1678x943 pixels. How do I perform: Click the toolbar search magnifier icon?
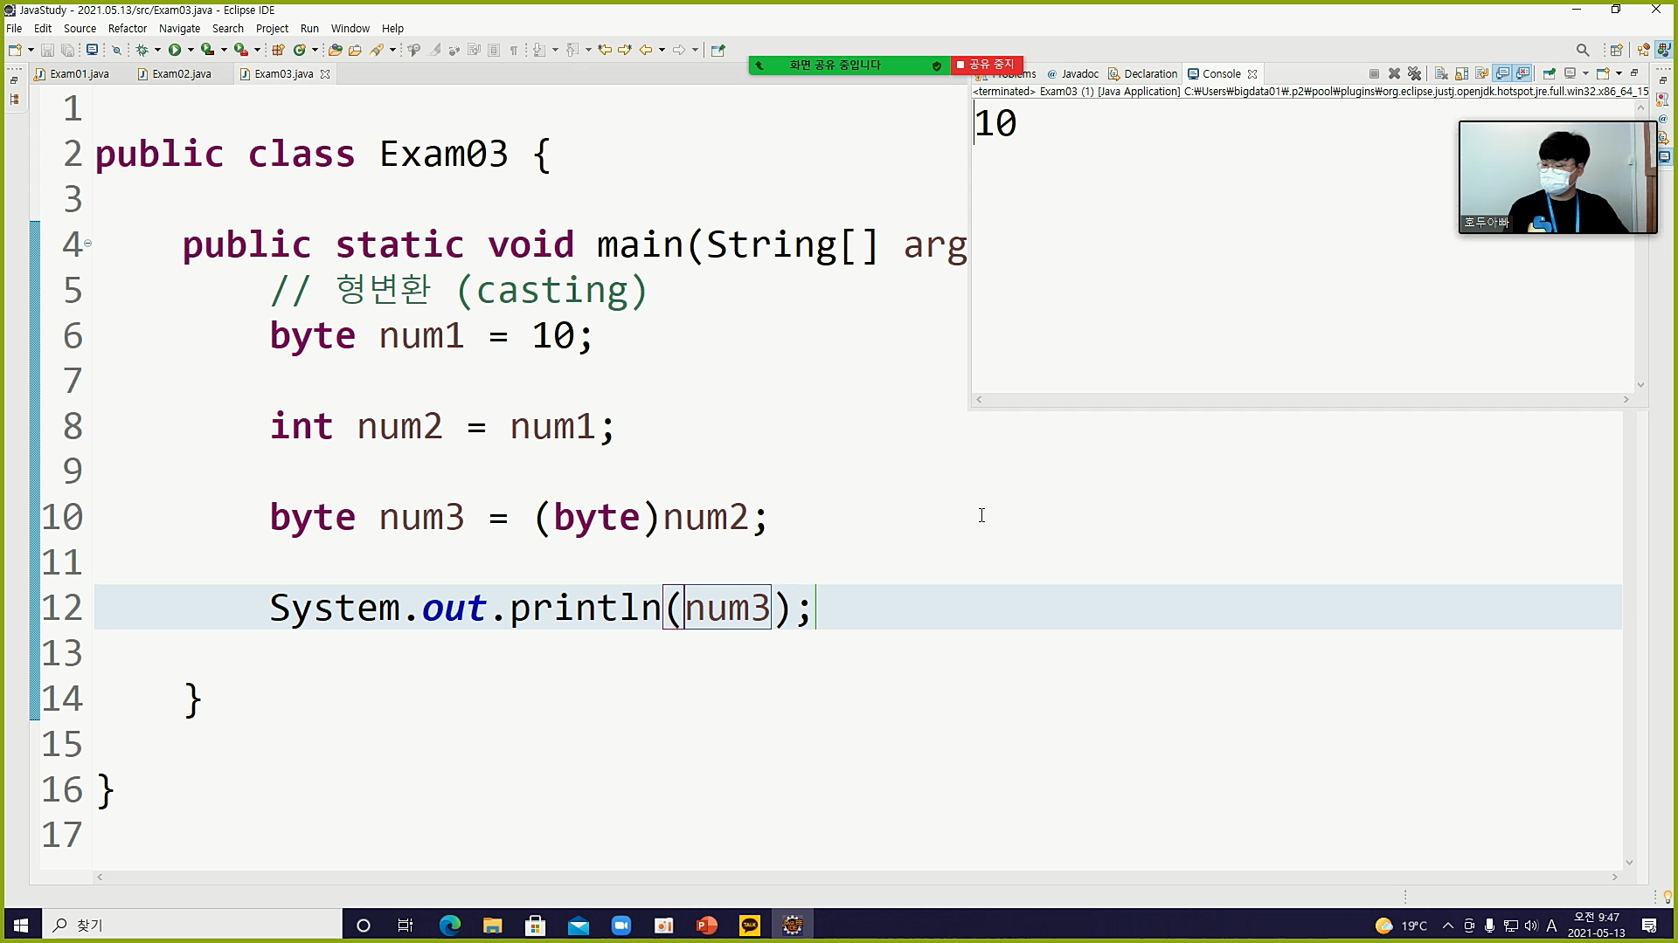1582,50
